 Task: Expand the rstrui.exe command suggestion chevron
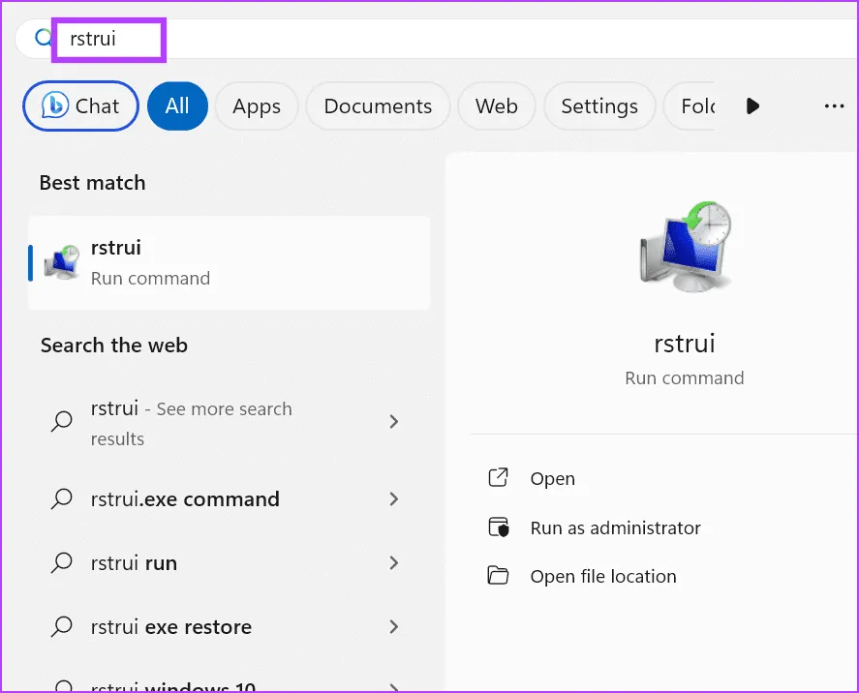pyautogui.click(x=393, y=499)
